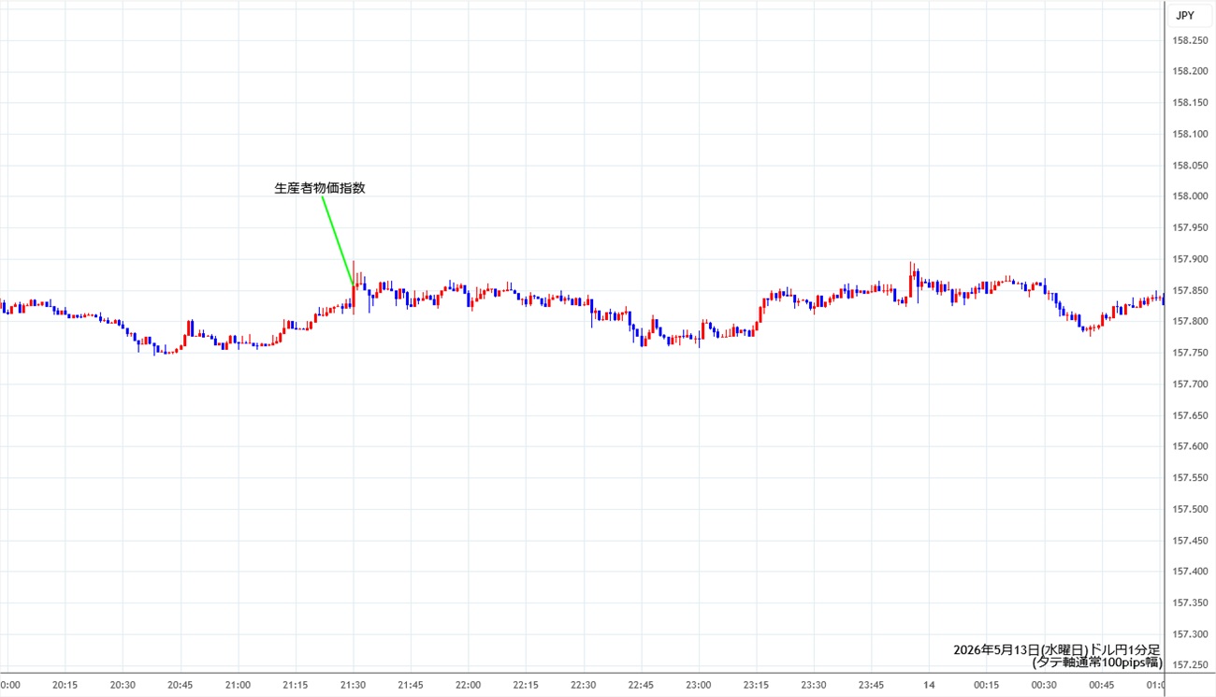Select the 23:45 time axis marker

point(872,685)
